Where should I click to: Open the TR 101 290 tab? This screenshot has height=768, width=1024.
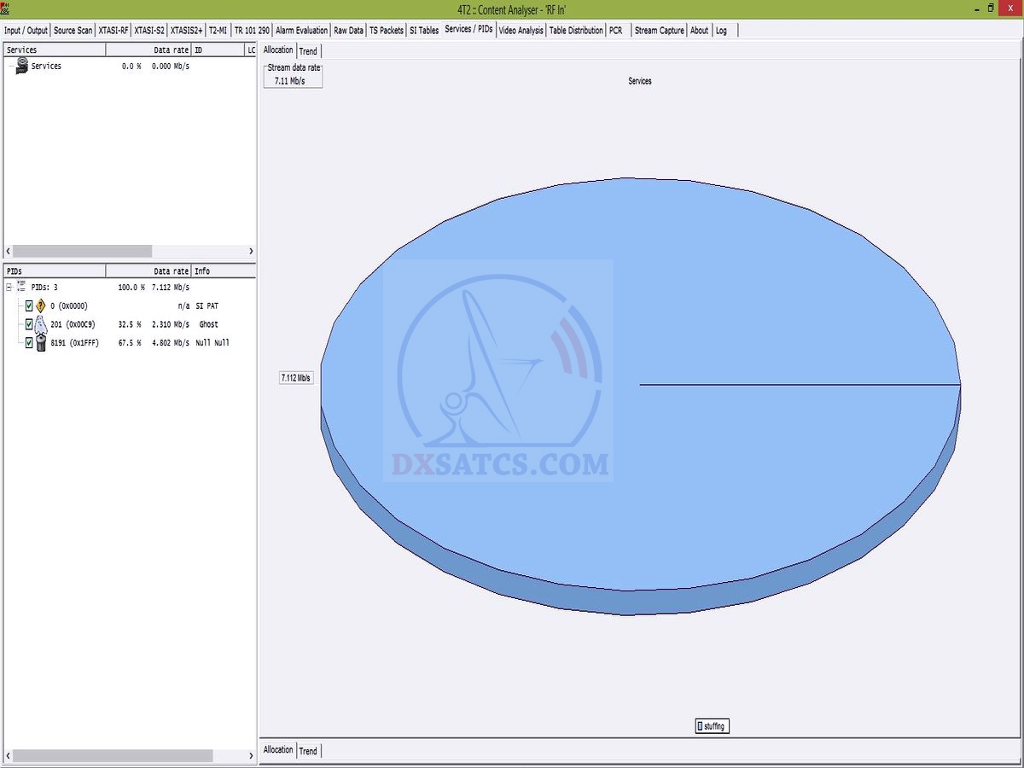[252, 30]
